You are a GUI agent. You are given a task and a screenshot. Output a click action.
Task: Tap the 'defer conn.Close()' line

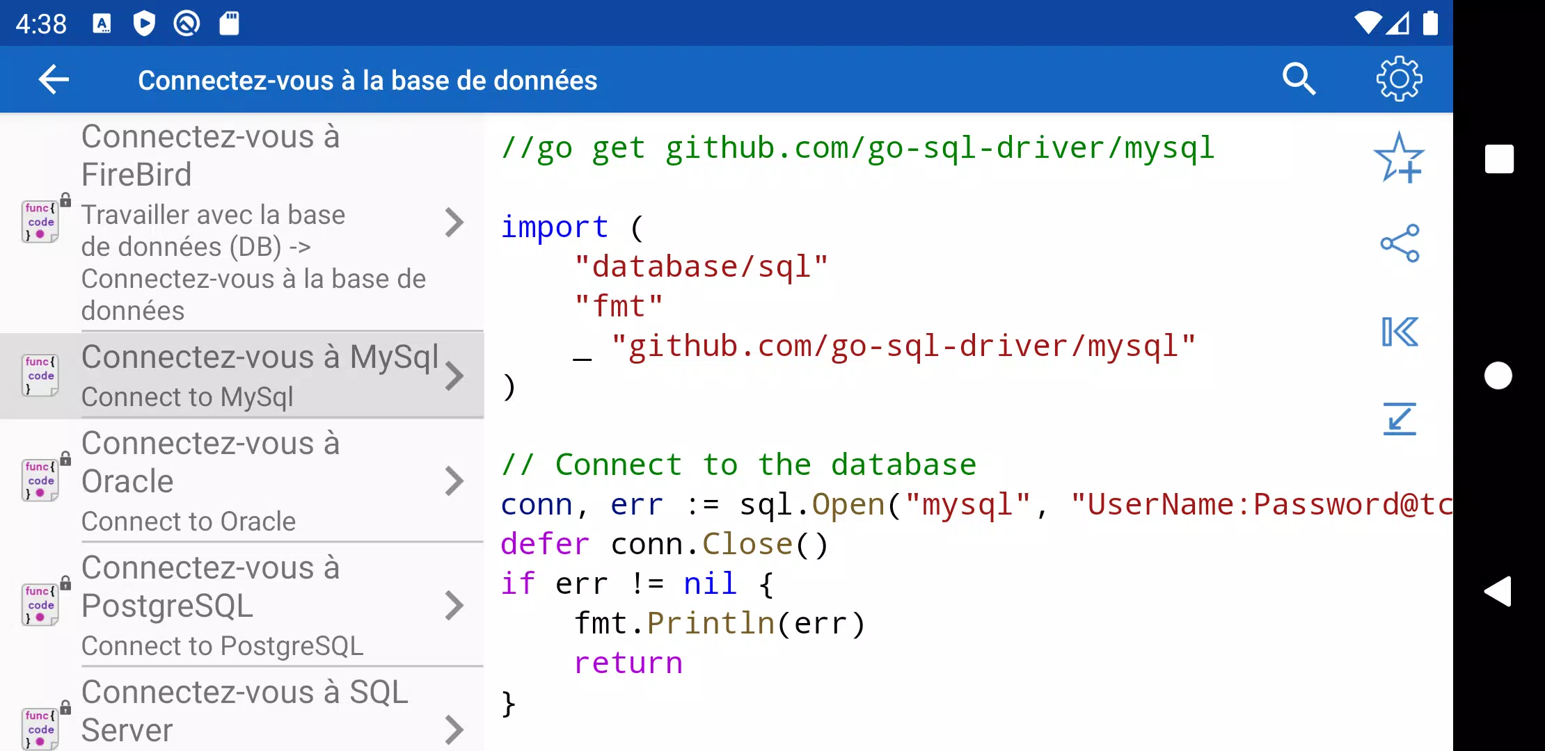coord(665,544)
